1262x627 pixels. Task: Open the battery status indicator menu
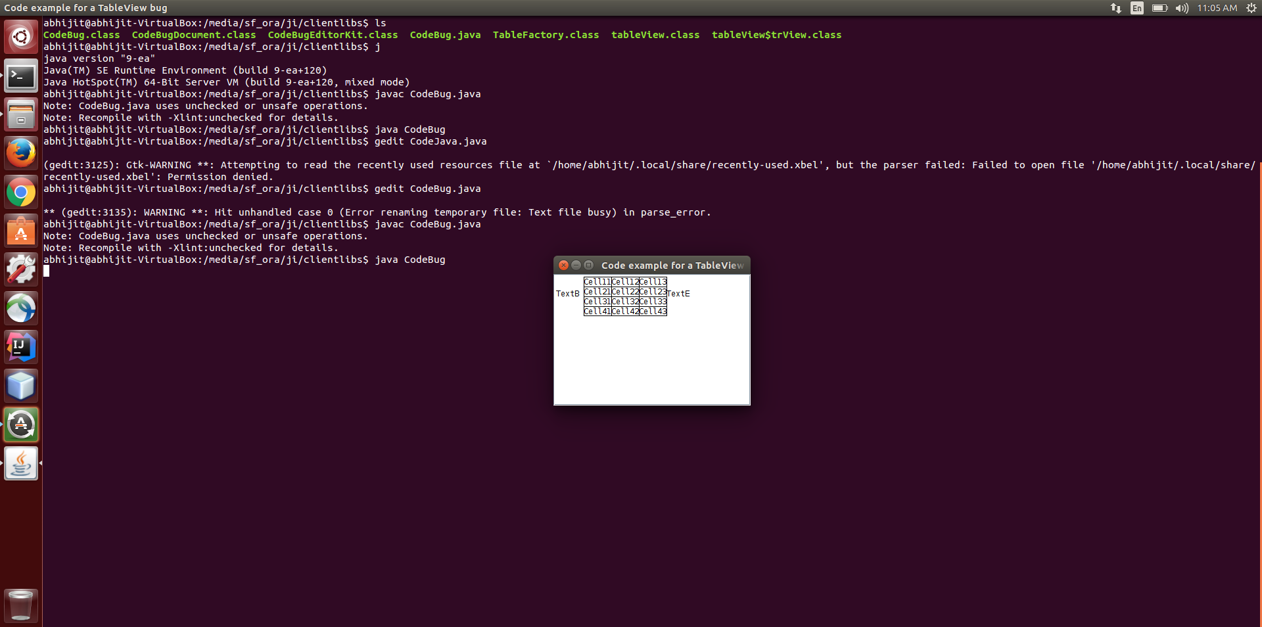[1159, 8]
